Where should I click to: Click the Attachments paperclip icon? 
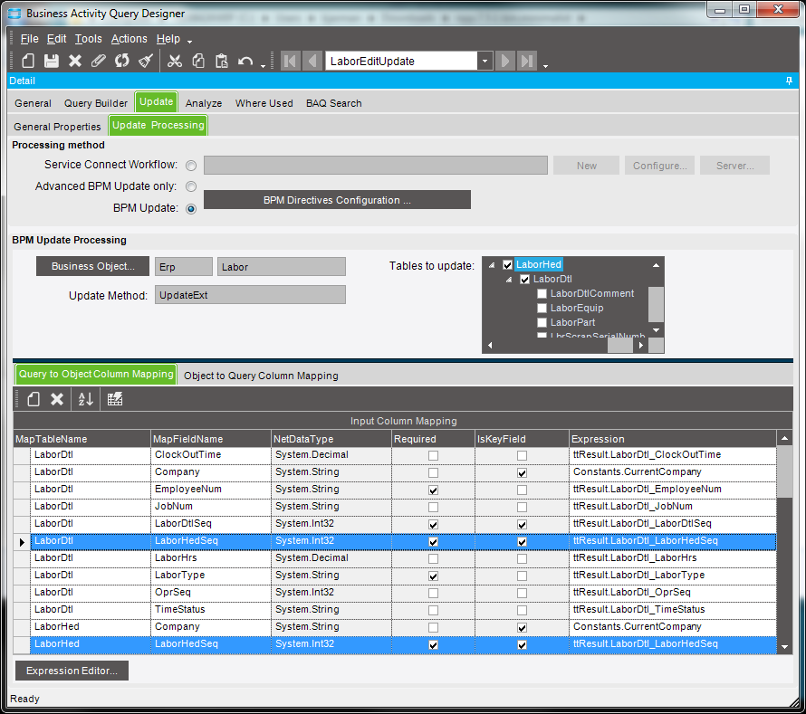point(98,62)
